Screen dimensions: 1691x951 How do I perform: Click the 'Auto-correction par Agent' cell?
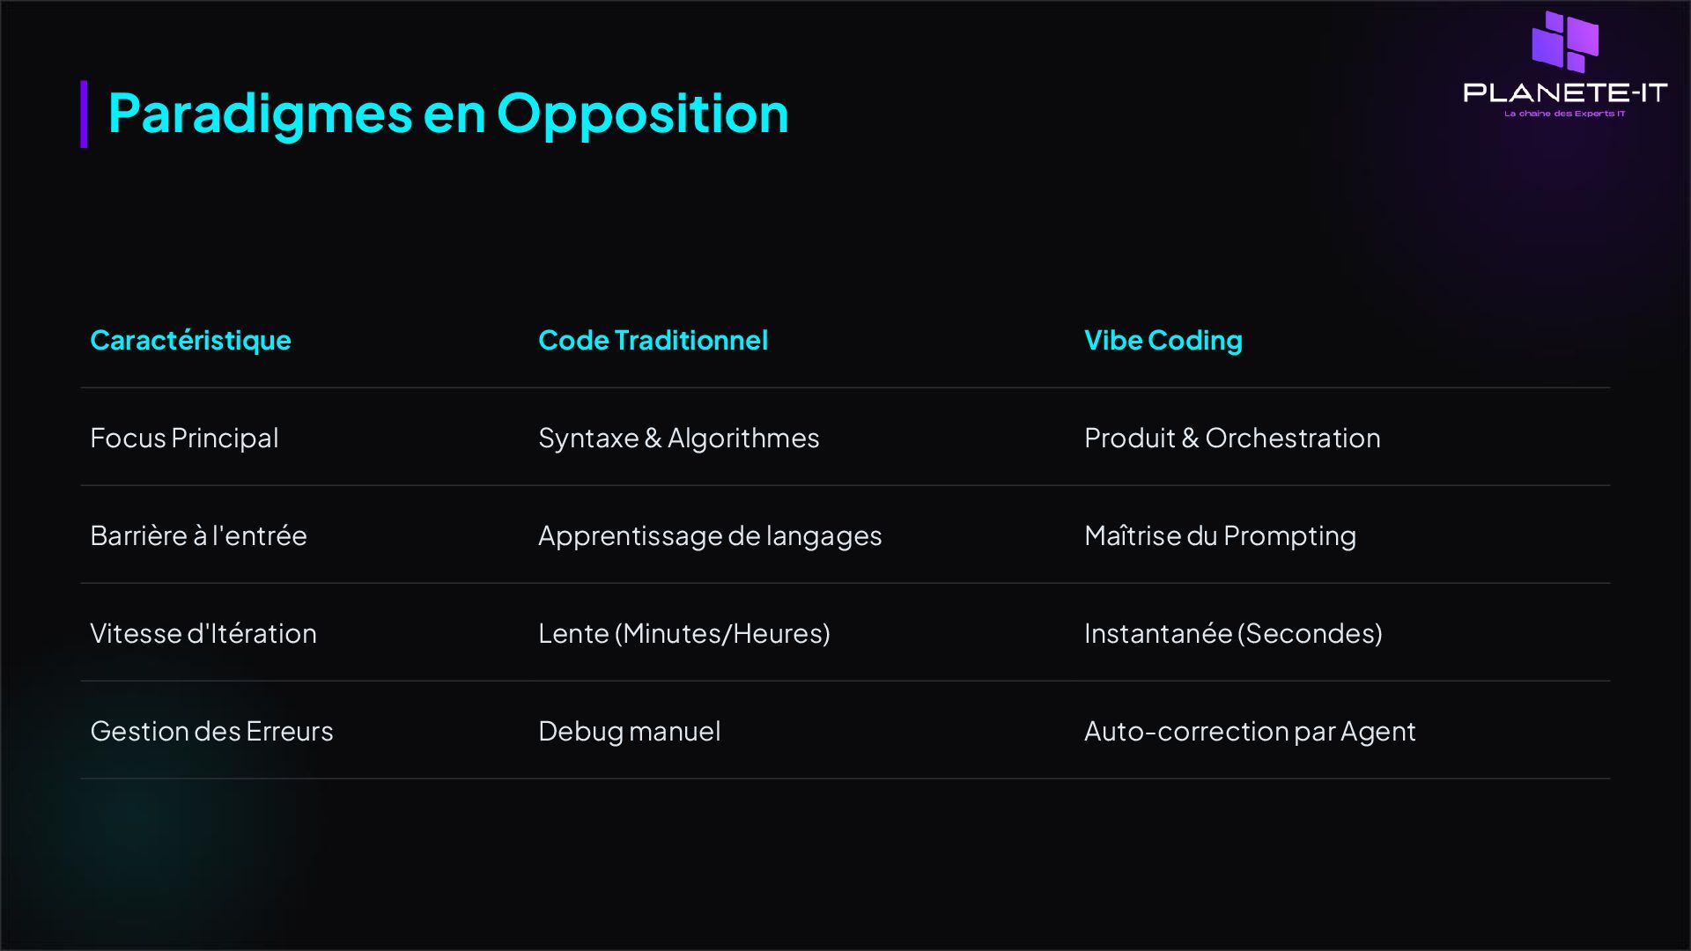pos(1249,731)
